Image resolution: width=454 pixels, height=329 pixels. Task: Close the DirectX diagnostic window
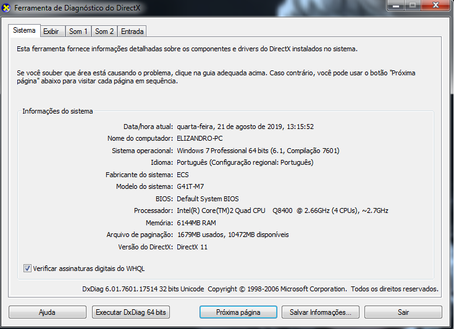tap(435, 5)
